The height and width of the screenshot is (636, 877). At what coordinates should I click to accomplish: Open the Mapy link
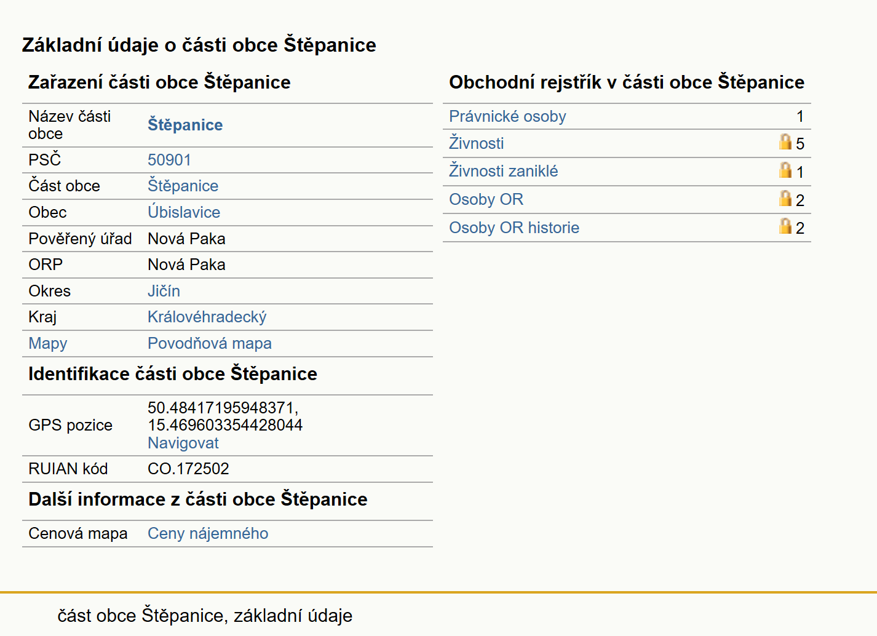tap(48, 344)
